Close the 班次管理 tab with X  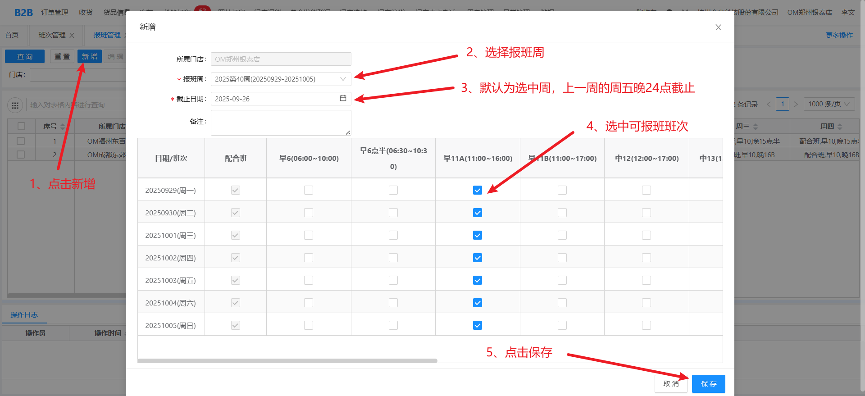(x=72, y=35)
